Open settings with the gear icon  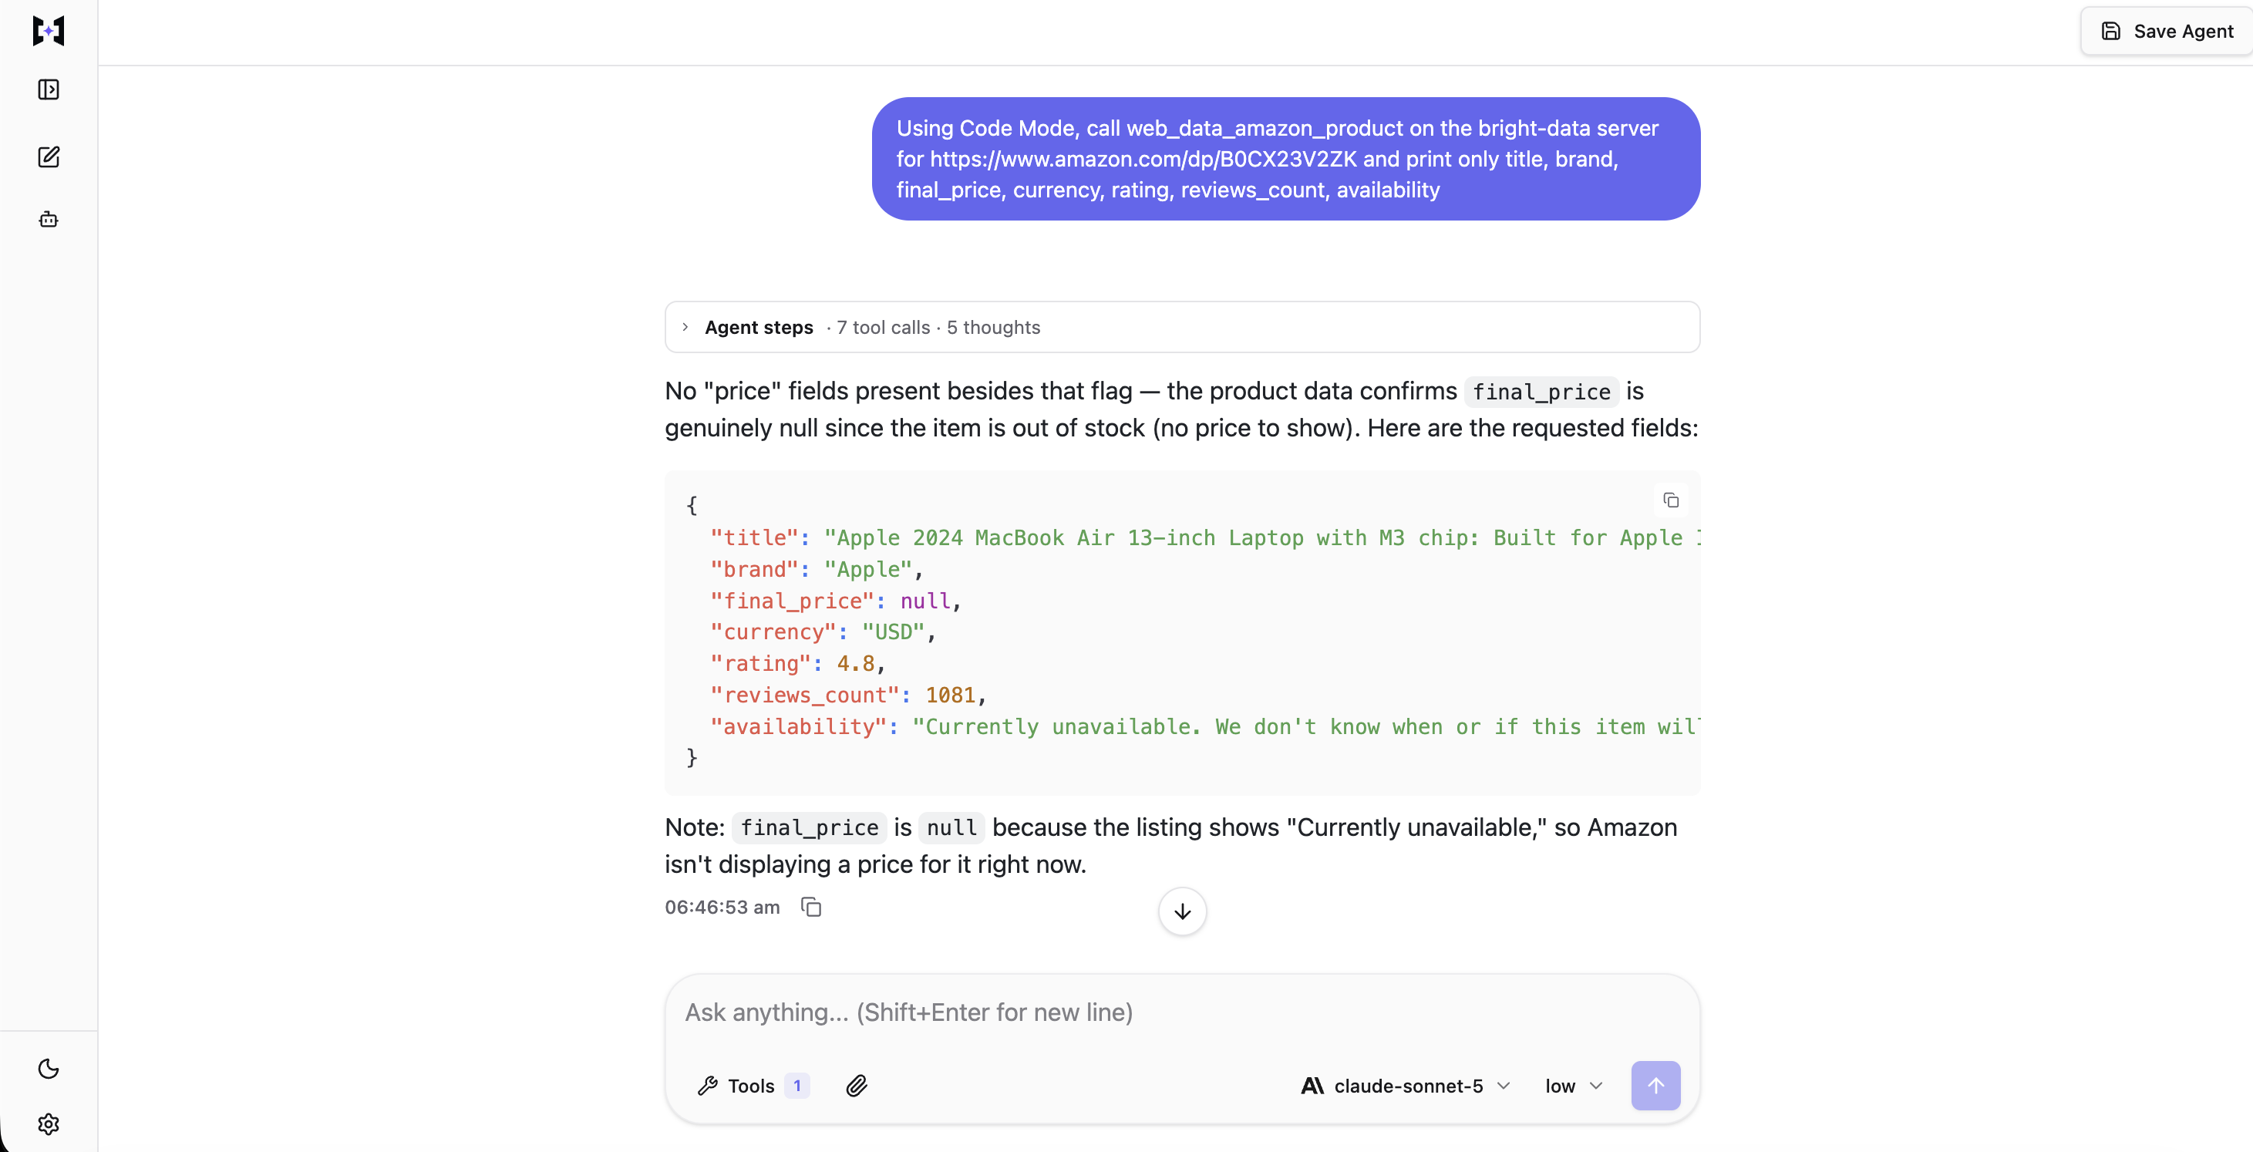(48, 1123)
